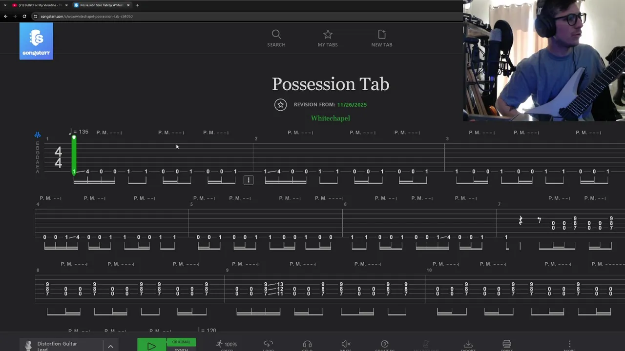Toggle the Metronome

pyautogui.click(x=426, y=345)
